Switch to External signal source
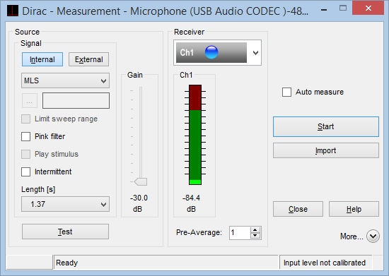This screenshot has width=389, height=276. pyautogui.click(x=88, y=59)
